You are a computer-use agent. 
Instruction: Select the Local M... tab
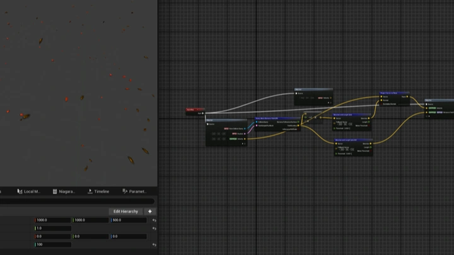tap(29, 191)
